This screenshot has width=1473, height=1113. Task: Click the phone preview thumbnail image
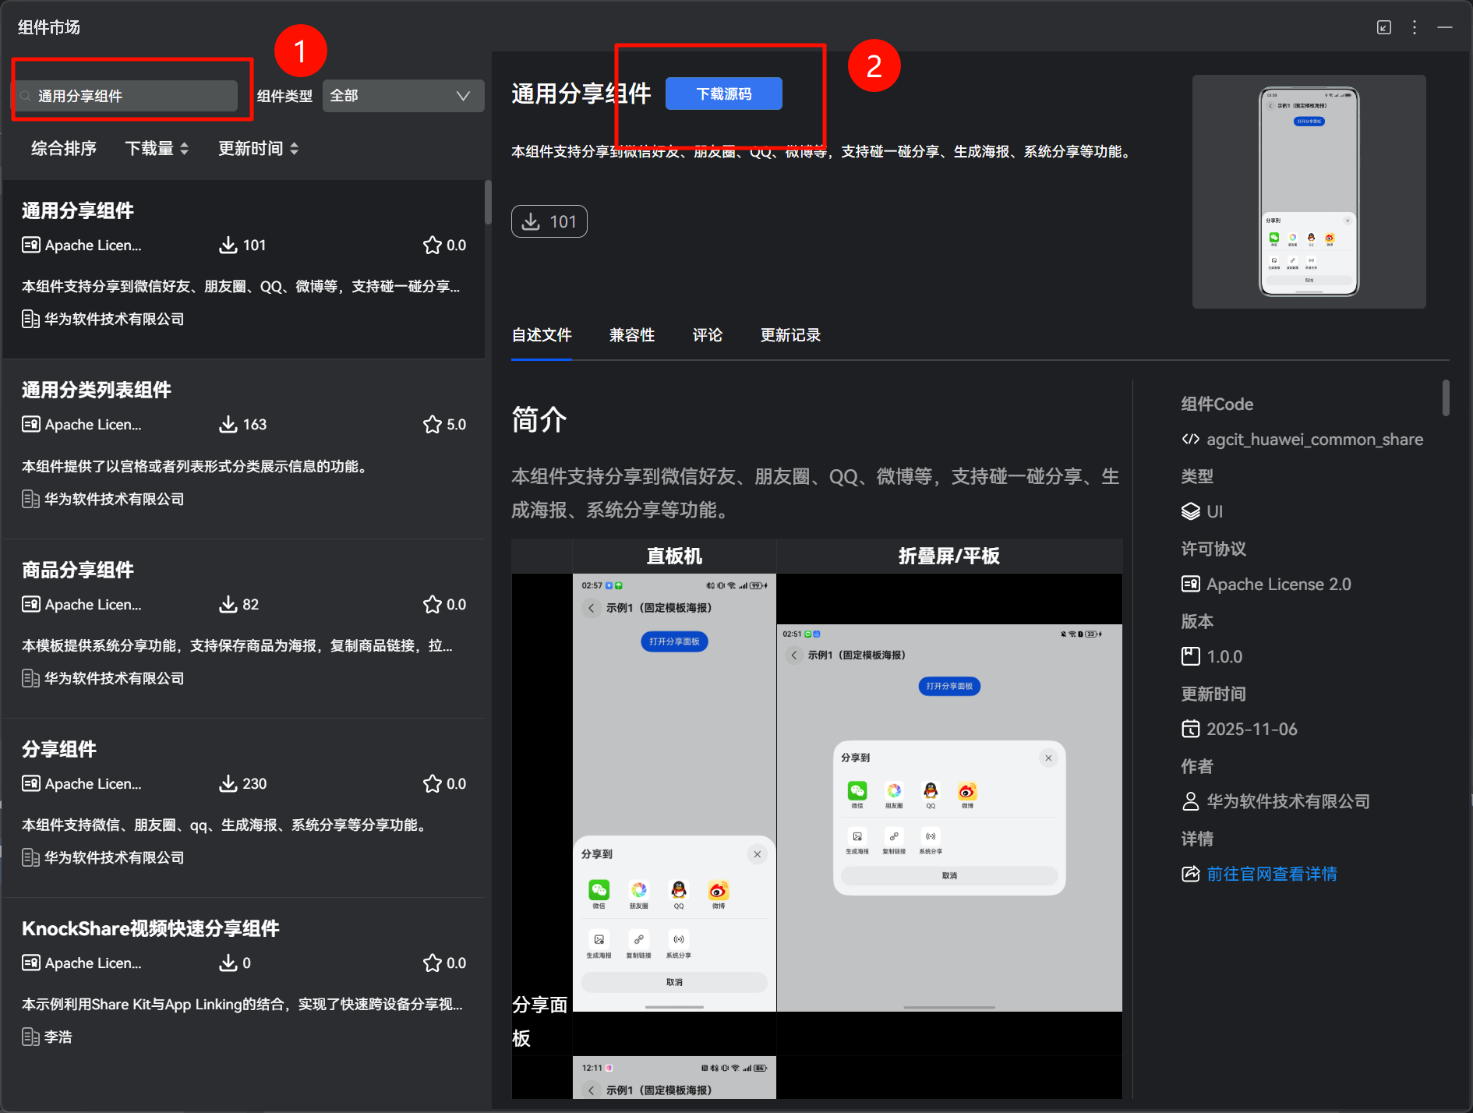(1309, 192)
